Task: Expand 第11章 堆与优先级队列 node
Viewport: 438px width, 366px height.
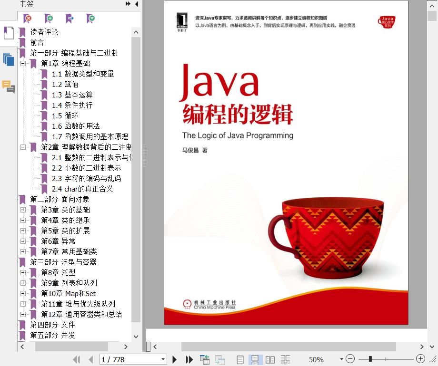Action: (x=23, y=304)
